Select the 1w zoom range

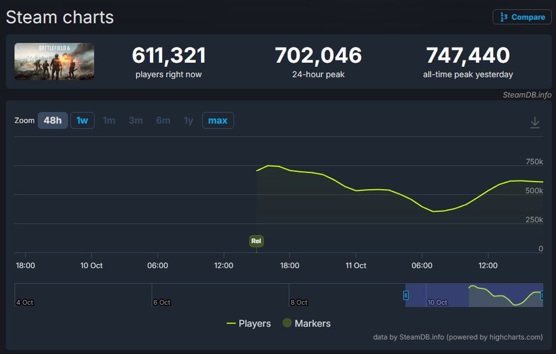pyautogui.click(x=82, y=120)
